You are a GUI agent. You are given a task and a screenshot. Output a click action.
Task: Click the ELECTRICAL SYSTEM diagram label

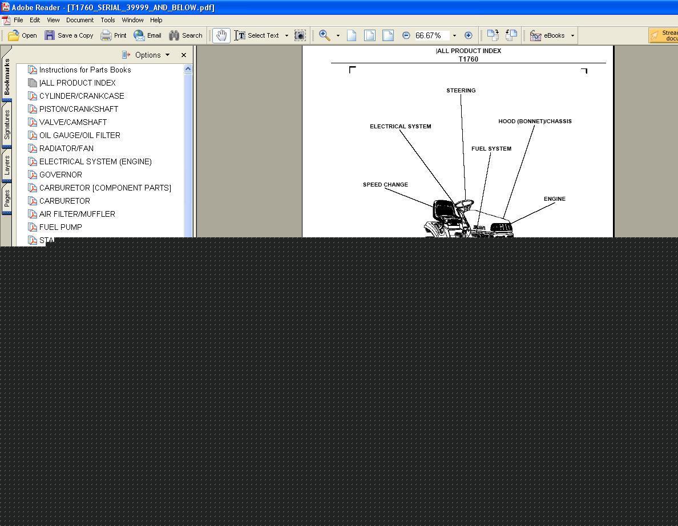click(x=401, y=126)
